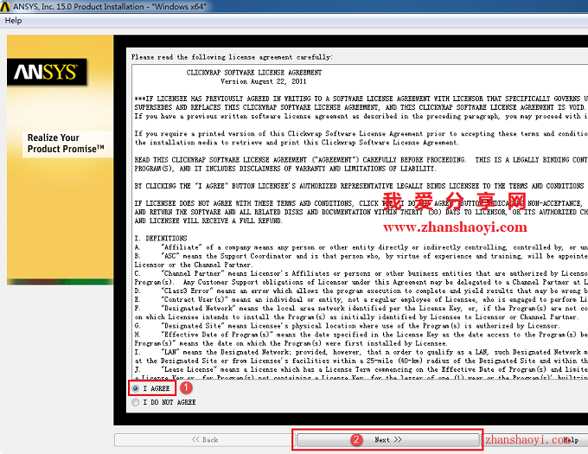The width and height of the screenshot is (588, 454).
Task: Select the I AGREE radio button
Action: (x=136, y=388)
